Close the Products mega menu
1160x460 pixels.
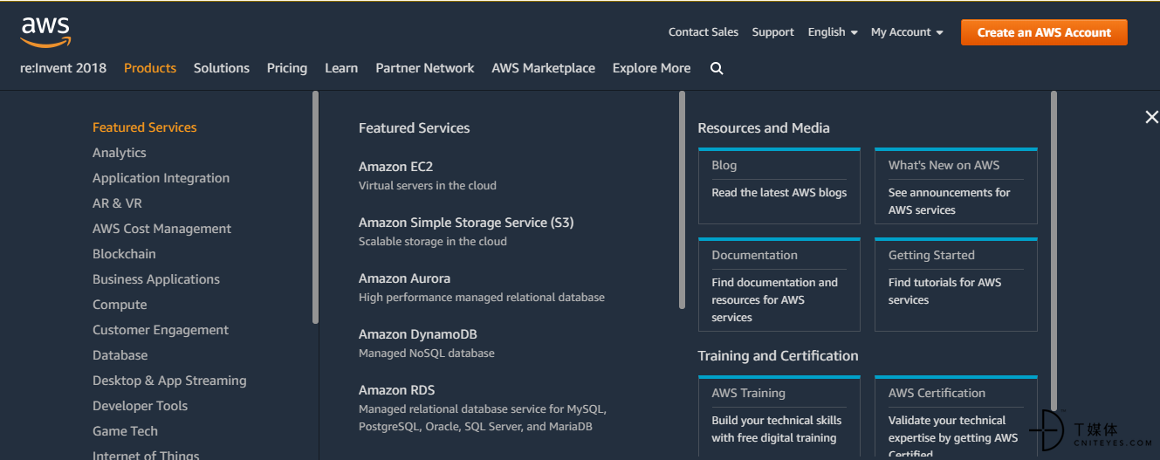(x=1151, y=117)
